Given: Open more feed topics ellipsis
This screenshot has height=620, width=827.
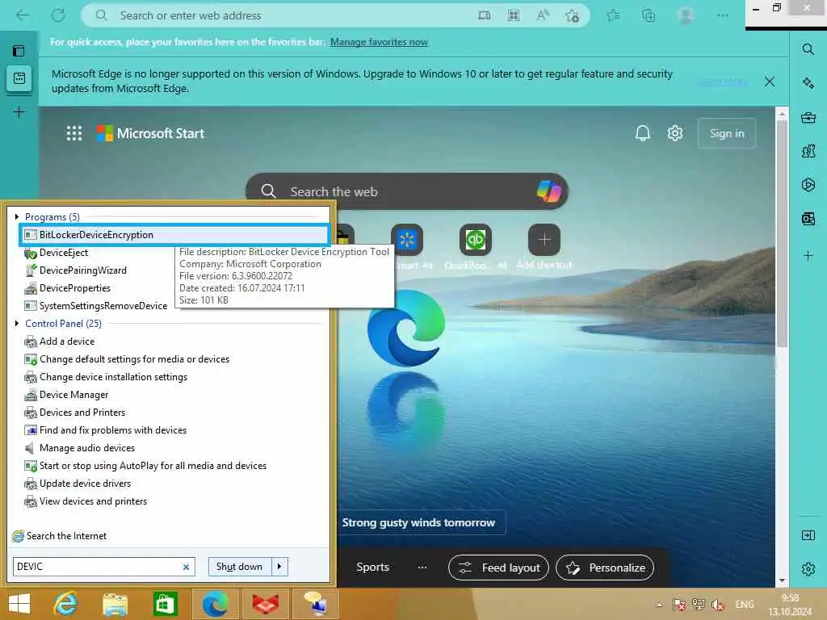Looking at the screenshot, I should pos(422,568).
